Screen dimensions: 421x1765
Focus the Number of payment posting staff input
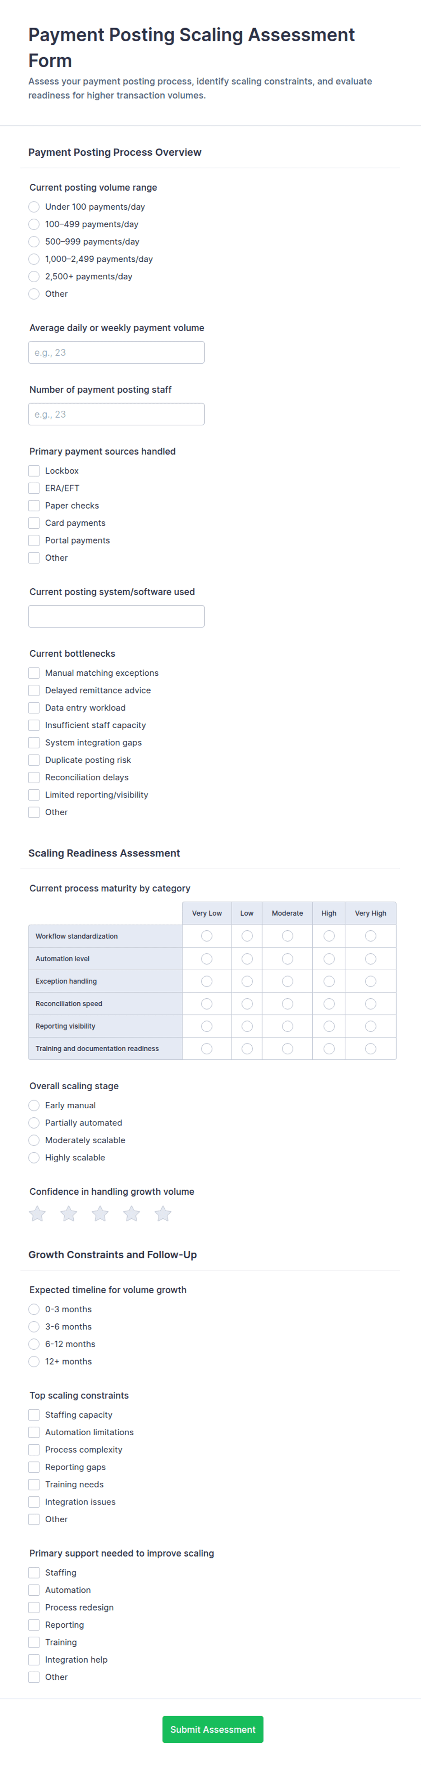[x=116, y=414]
